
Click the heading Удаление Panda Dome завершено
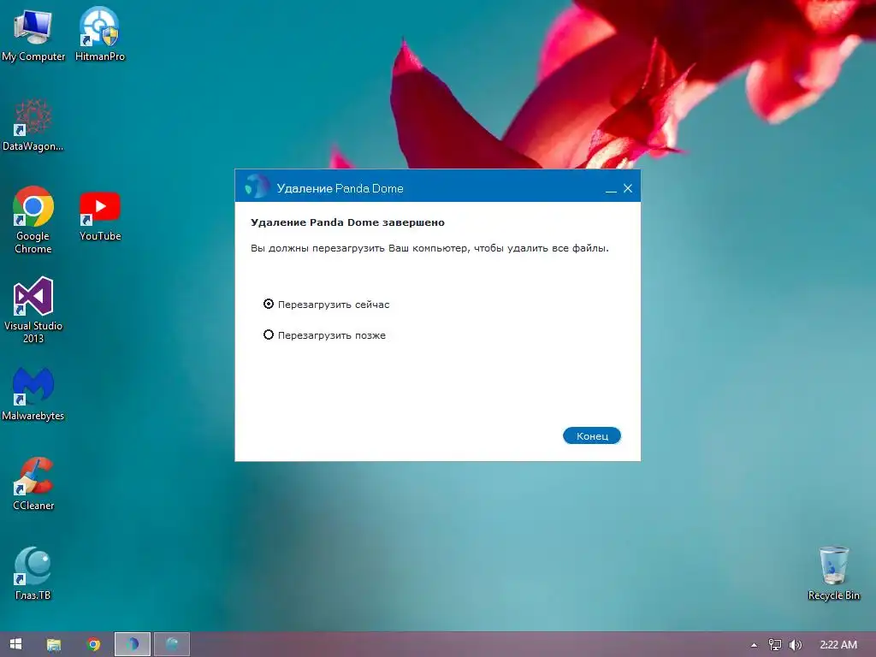[347, 222]
